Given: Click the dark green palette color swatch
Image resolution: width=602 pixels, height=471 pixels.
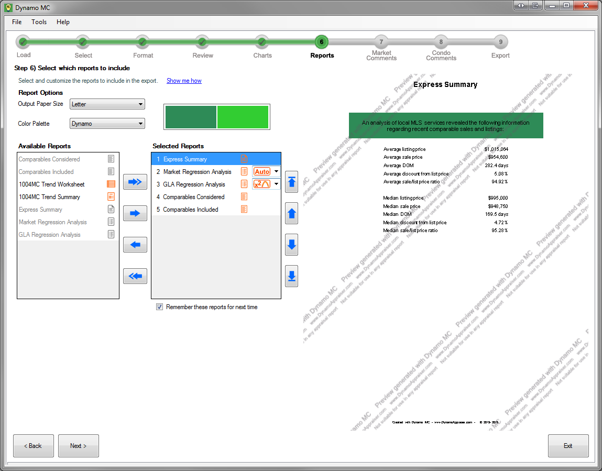Looking at the screenshot, I should [x=191, y=117].
